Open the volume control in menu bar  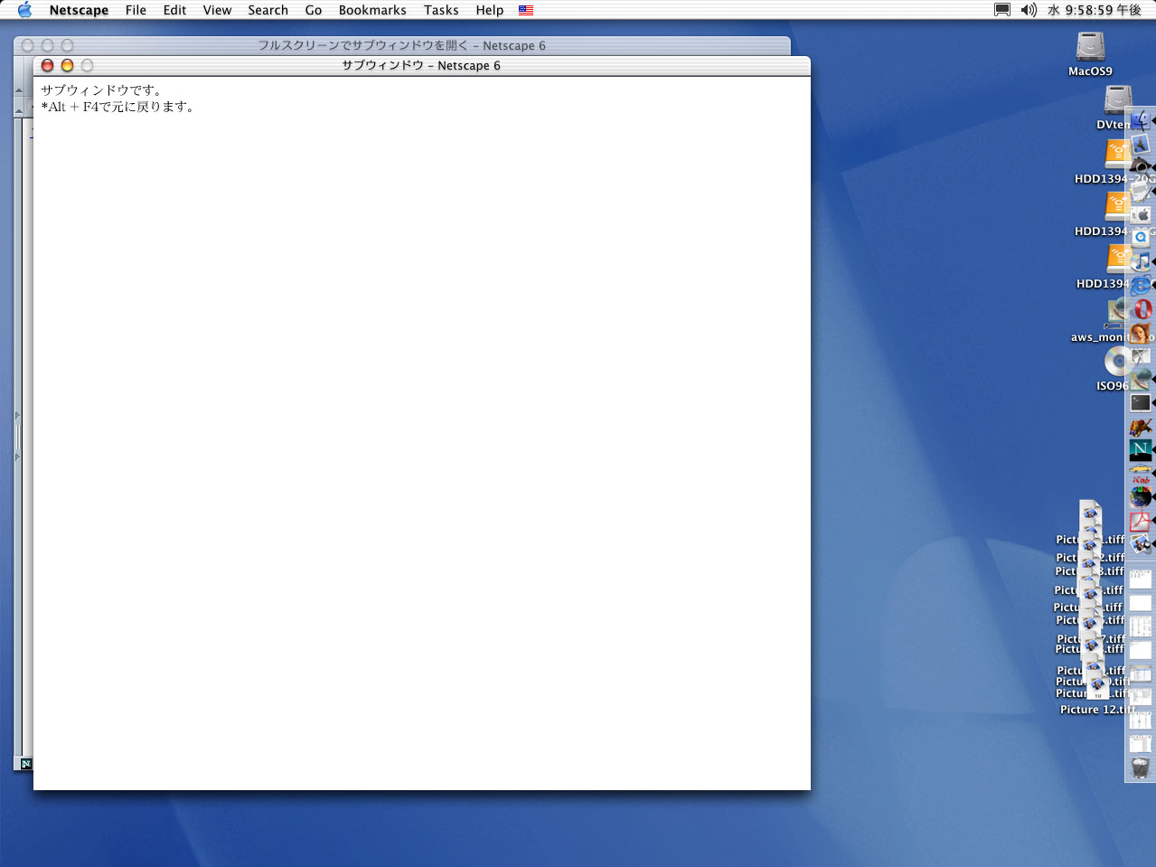(1029, 10)
